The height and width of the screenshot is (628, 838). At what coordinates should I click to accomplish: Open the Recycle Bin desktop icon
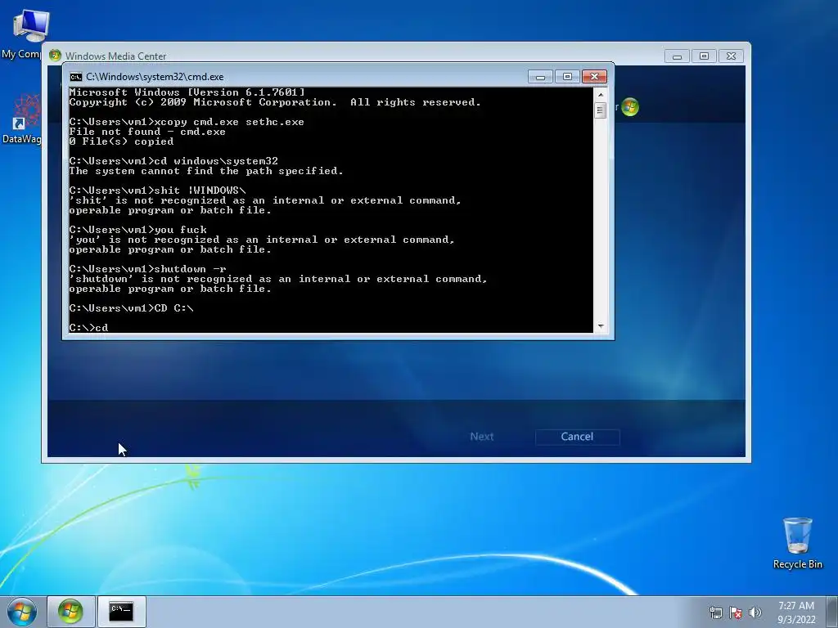click(797, 543)
